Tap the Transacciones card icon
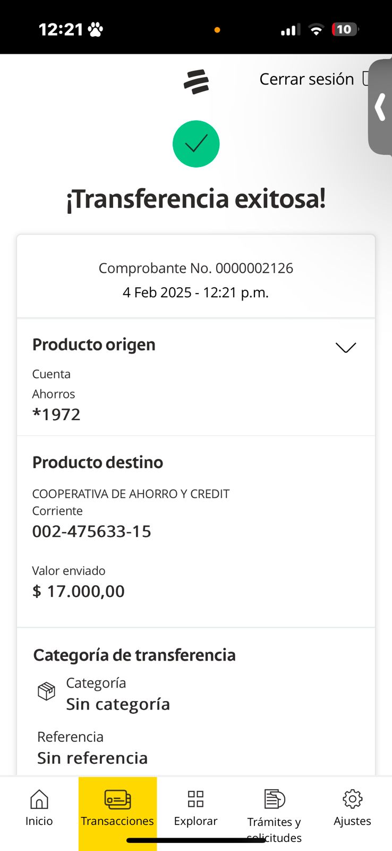This screenshot has height=851, width=392. tap(117, 799)
